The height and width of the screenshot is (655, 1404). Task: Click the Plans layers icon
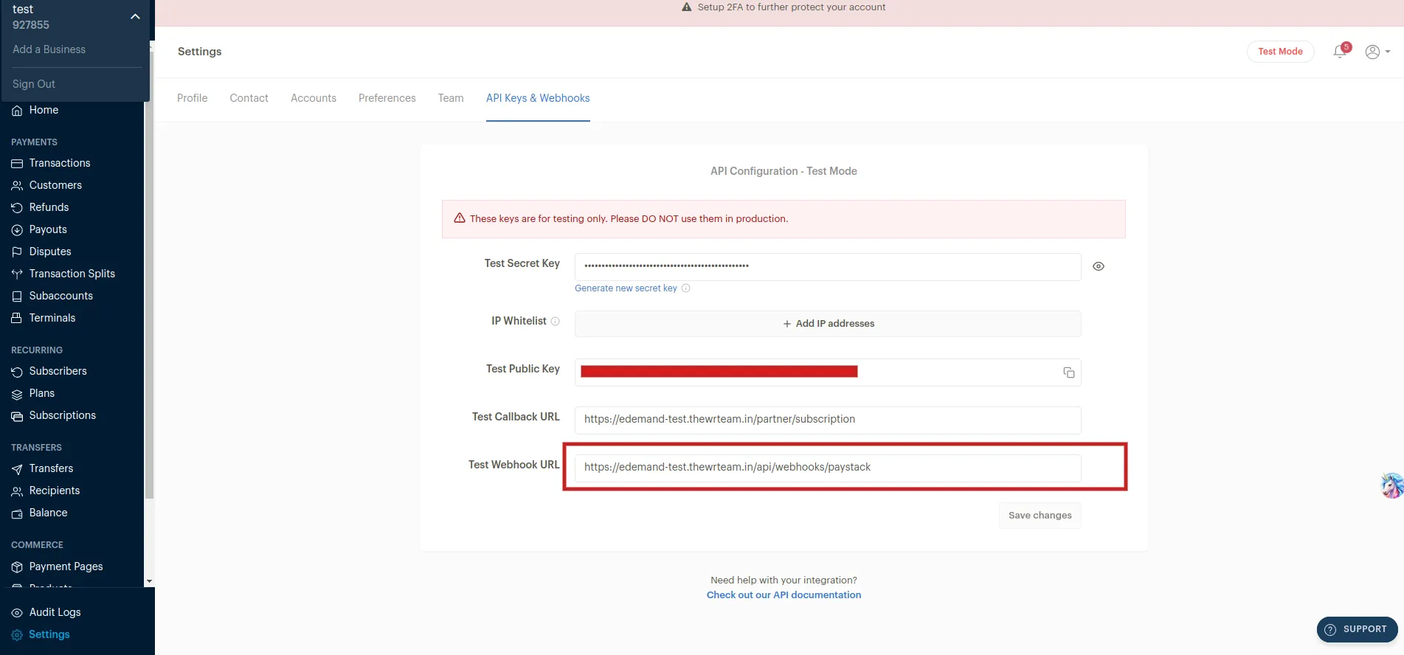coord(17,394)
